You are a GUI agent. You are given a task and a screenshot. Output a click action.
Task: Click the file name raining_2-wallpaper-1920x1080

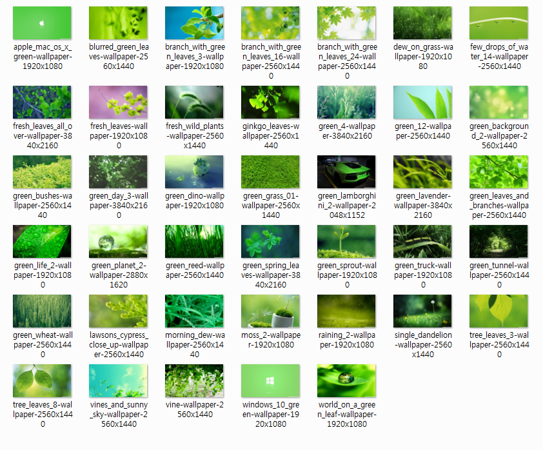pos(347,340)
